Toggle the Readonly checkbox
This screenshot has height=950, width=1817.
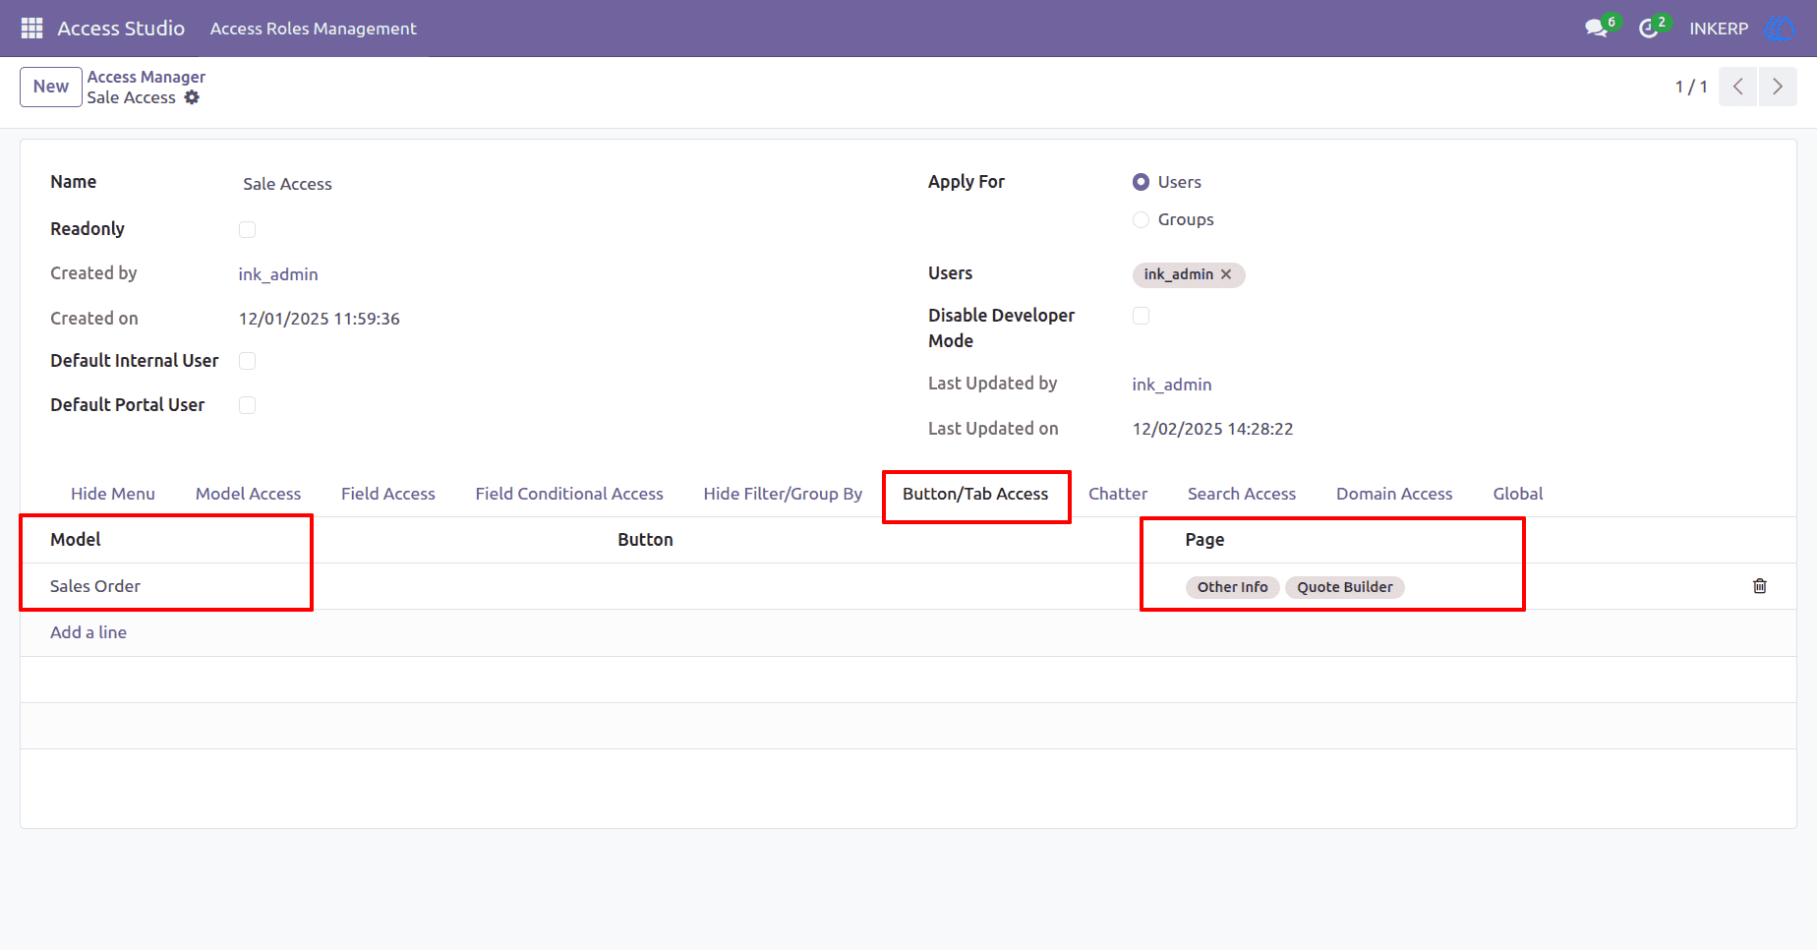pos(248,229)
